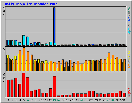Screen dimensions: 132x103
Task: Click the short yellow bar for day 14
Action: click(x=57, y=70)
